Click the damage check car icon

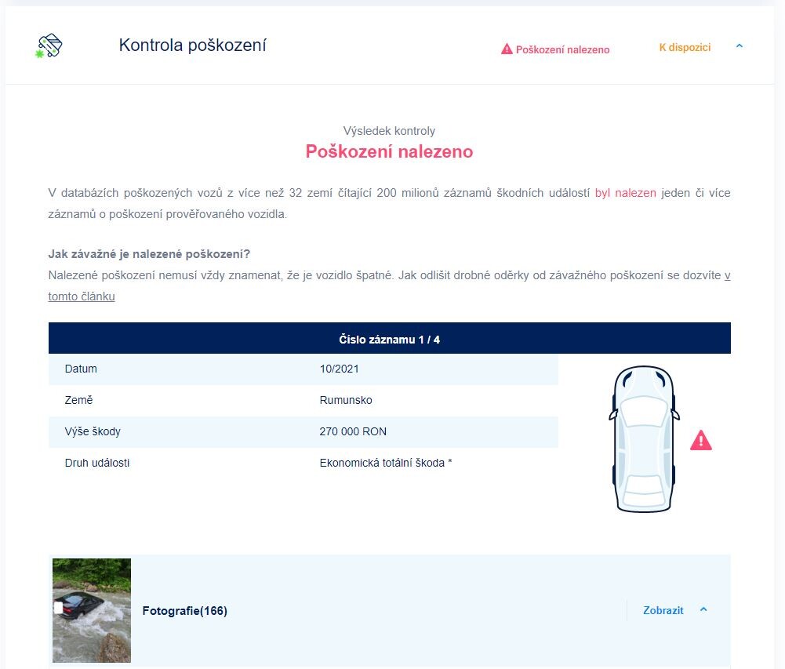[x=49, y=46]
